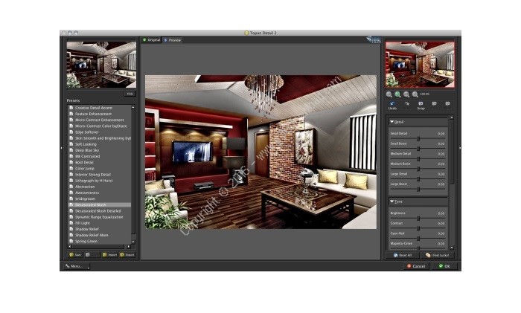
Task: Collapse the Tone section triangle
Action: click(x=391, y=201)
